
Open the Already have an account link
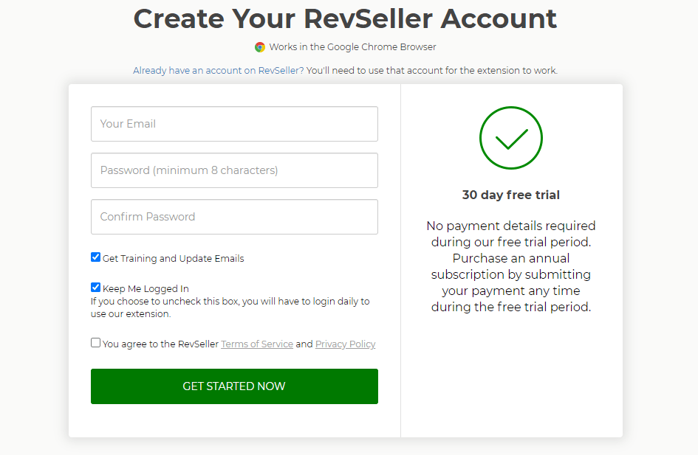click(218, 71)
